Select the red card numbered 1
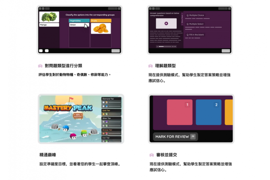The width and height of the screenshot is (270, 180). coord(180,112)
